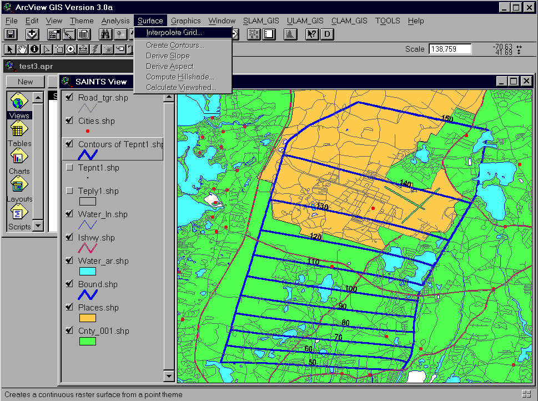Select the Pointer arrow tool
The image size is (538, 401).
[10, 49]
